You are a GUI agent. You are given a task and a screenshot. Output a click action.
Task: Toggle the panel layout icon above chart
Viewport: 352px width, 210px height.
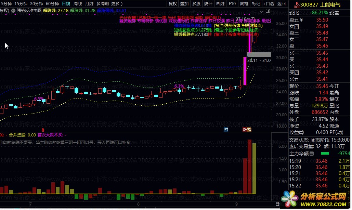pyautogui.click(x=268, y=11)
